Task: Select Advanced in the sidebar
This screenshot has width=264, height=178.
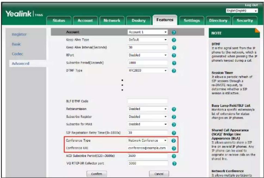Action: pos(20,63)
